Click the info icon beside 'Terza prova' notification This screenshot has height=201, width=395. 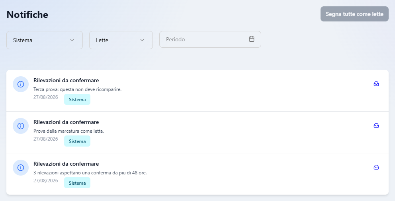click(x=21, y=84)
